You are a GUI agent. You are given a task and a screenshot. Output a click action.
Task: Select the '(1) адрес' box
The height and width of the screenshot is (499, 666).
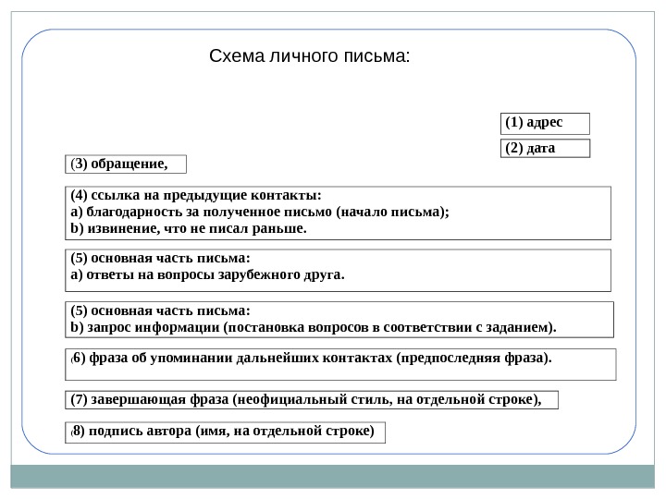(545, 124)
